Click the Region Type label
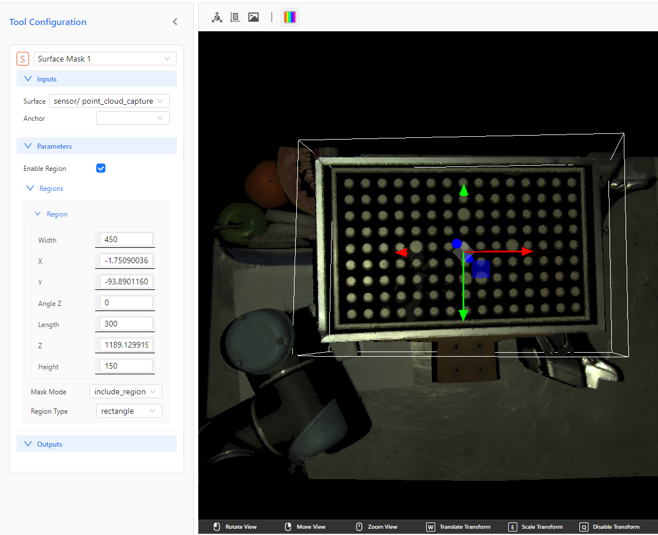Image resolution: width=658 pixels, height=535 pixels. coord(49,411)
